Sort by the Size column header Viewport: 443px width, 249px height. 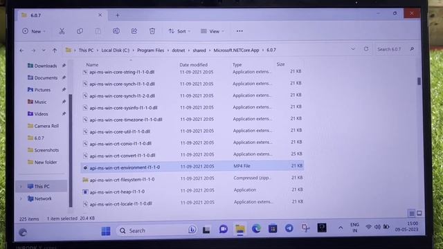click(280, 64)
